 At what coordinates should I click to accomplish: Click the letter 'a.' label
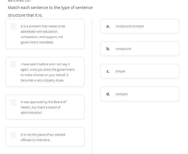(x=108, y=26)
